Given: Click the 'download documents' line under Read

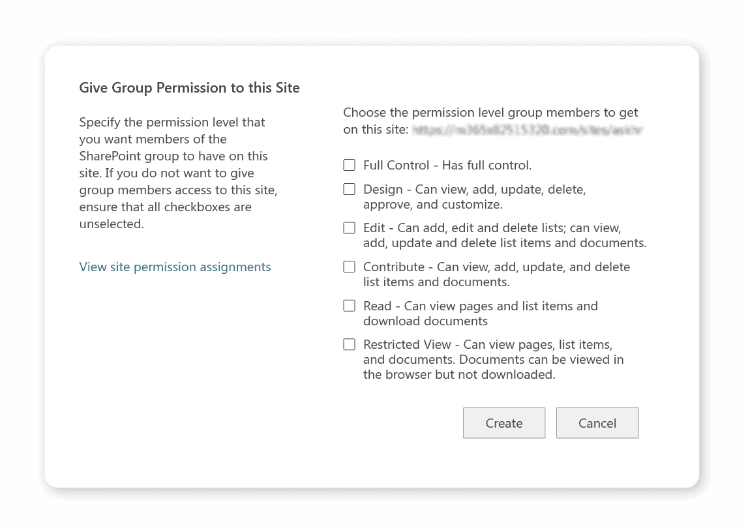Looking at the screenshot, I should point(426,321).
